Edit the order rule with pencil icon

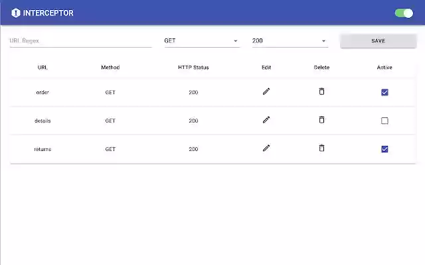(266, 91)
